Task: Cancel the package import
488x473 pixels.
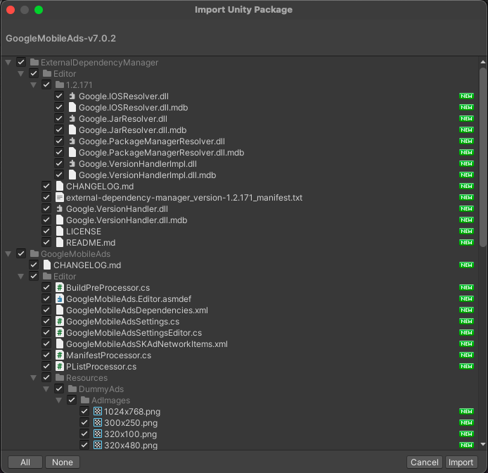Action: [x=425, y=462]
